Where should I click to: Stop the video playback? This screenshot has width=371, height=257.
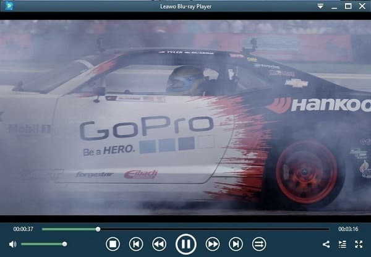113,244
